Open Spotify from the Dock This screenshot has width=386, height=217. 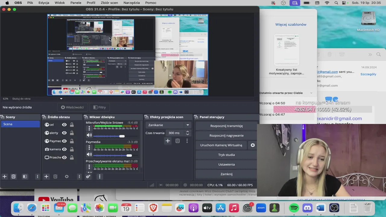coord(294,208)
